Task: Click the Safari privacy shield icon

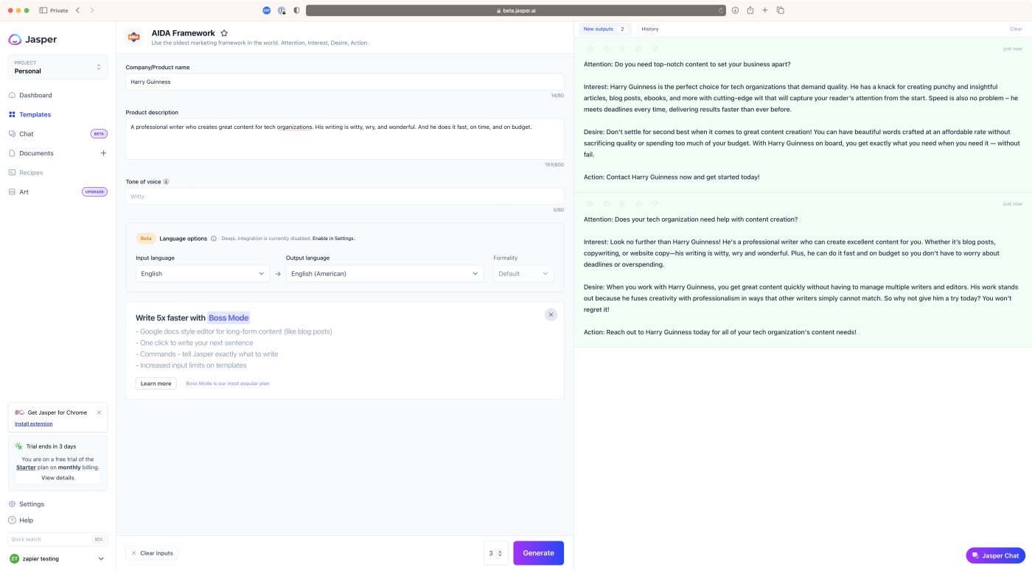Action: [296, 10]
